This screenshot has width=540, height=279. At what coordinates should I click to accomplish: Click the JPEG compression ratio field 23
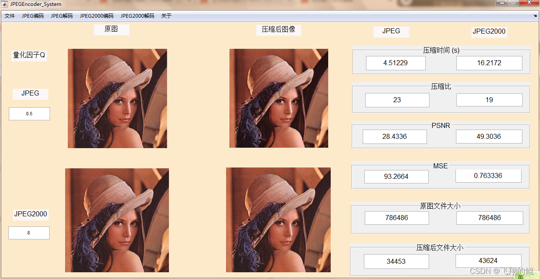pyautogui.click(x=397, y=100)
